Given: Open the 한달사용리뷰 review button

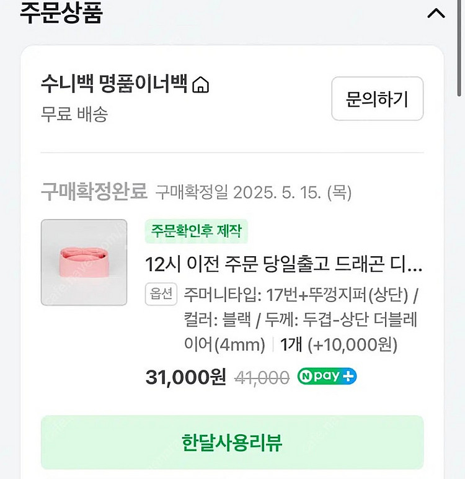Looking at the screenshot, I should click(x=232, y=443).
